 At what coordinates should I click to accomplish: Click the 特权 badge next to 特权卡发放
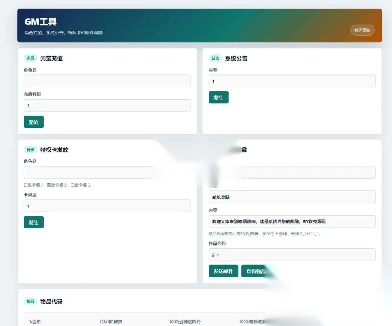pos(31,150)
